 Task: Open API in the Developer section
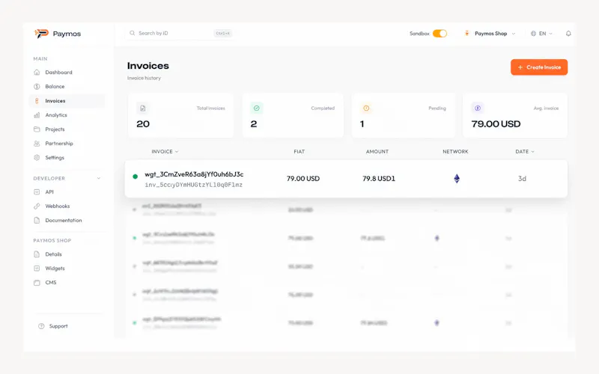point(67,192)
